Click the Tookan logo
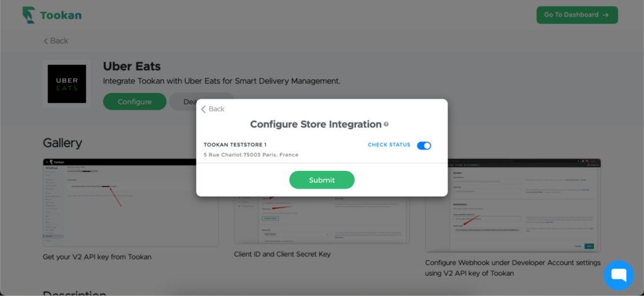This screenshot has width=644, height=296. 52,15
